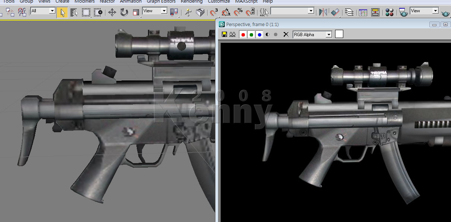Viewport: 451px width, 222px height.
Task: Click Edit Named Selection Sets icon
Action: 264,12
